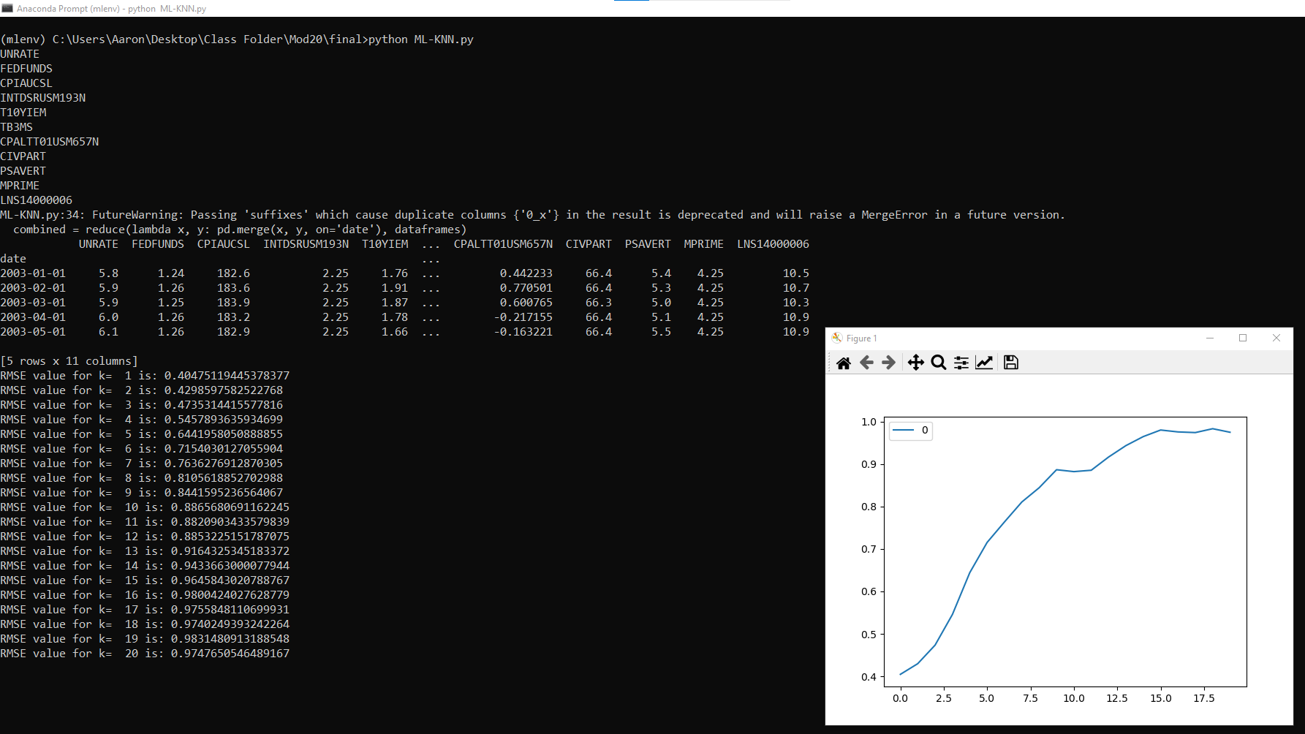Click the FutureWarning message line

(532, 215)
